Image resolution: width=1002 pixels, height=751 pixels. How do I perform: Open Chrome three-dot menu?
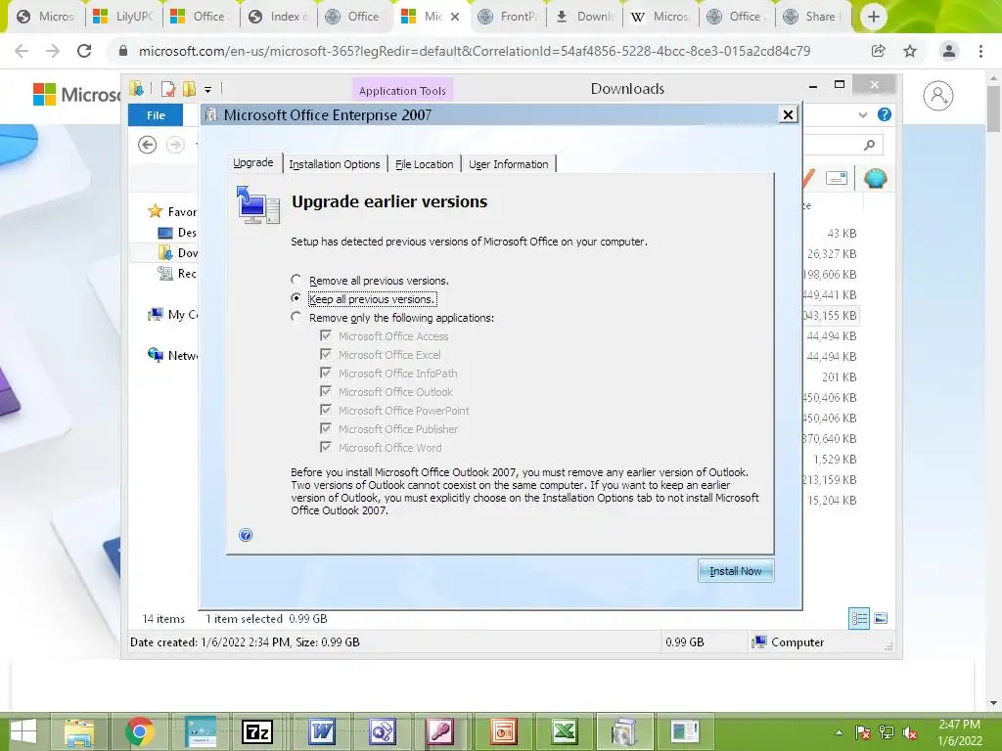980,51
